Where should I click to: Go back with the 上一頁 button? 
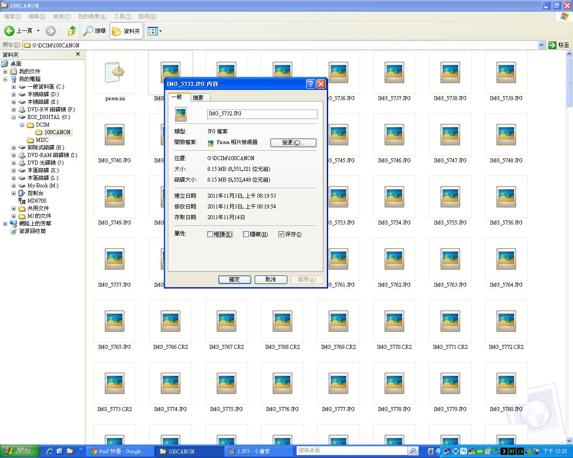click(x=18, y=31)
